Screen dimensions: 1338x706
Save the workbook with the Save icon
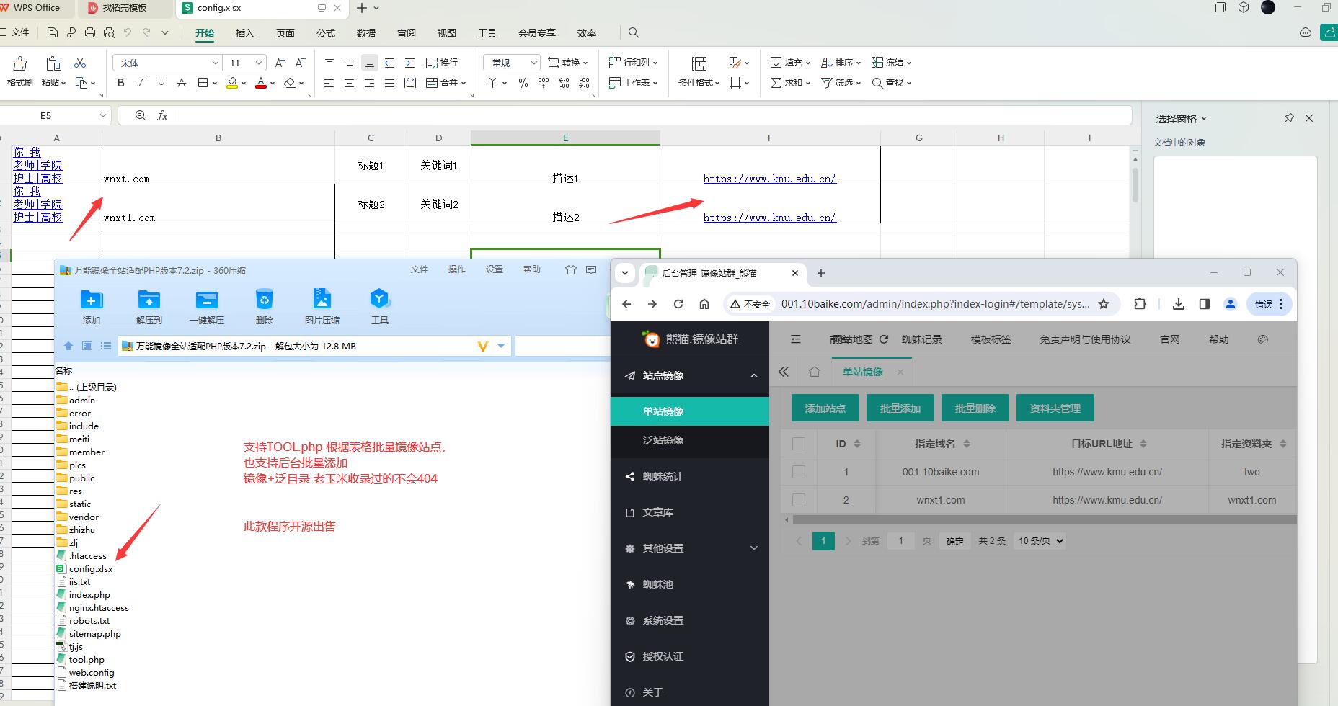52,32
